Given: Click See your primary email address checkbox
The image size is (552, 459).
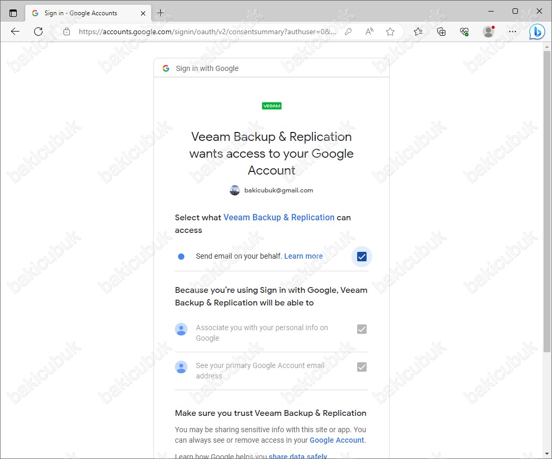Looking at the screenshot, I should (362, 367).
